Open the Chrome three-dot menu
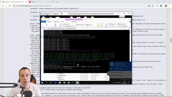The height and width of the screenshot is (97, 172). 170,6
